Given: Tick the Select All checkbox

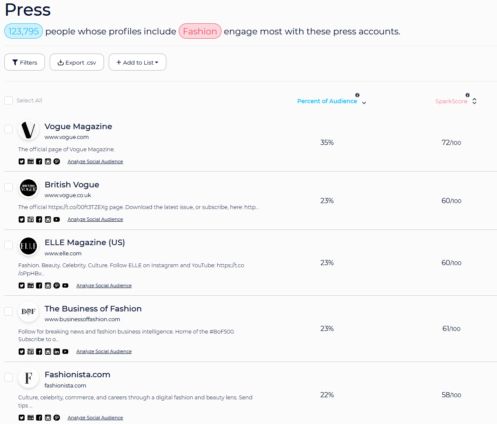Looking at the screenshot, I should [x=8, y=101].
